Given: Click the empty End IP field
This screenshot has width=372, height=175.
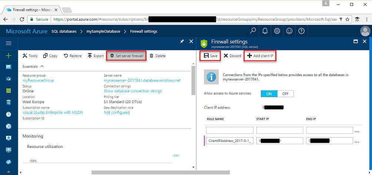Looking at the screenshot, I should (x=329, y=131).
